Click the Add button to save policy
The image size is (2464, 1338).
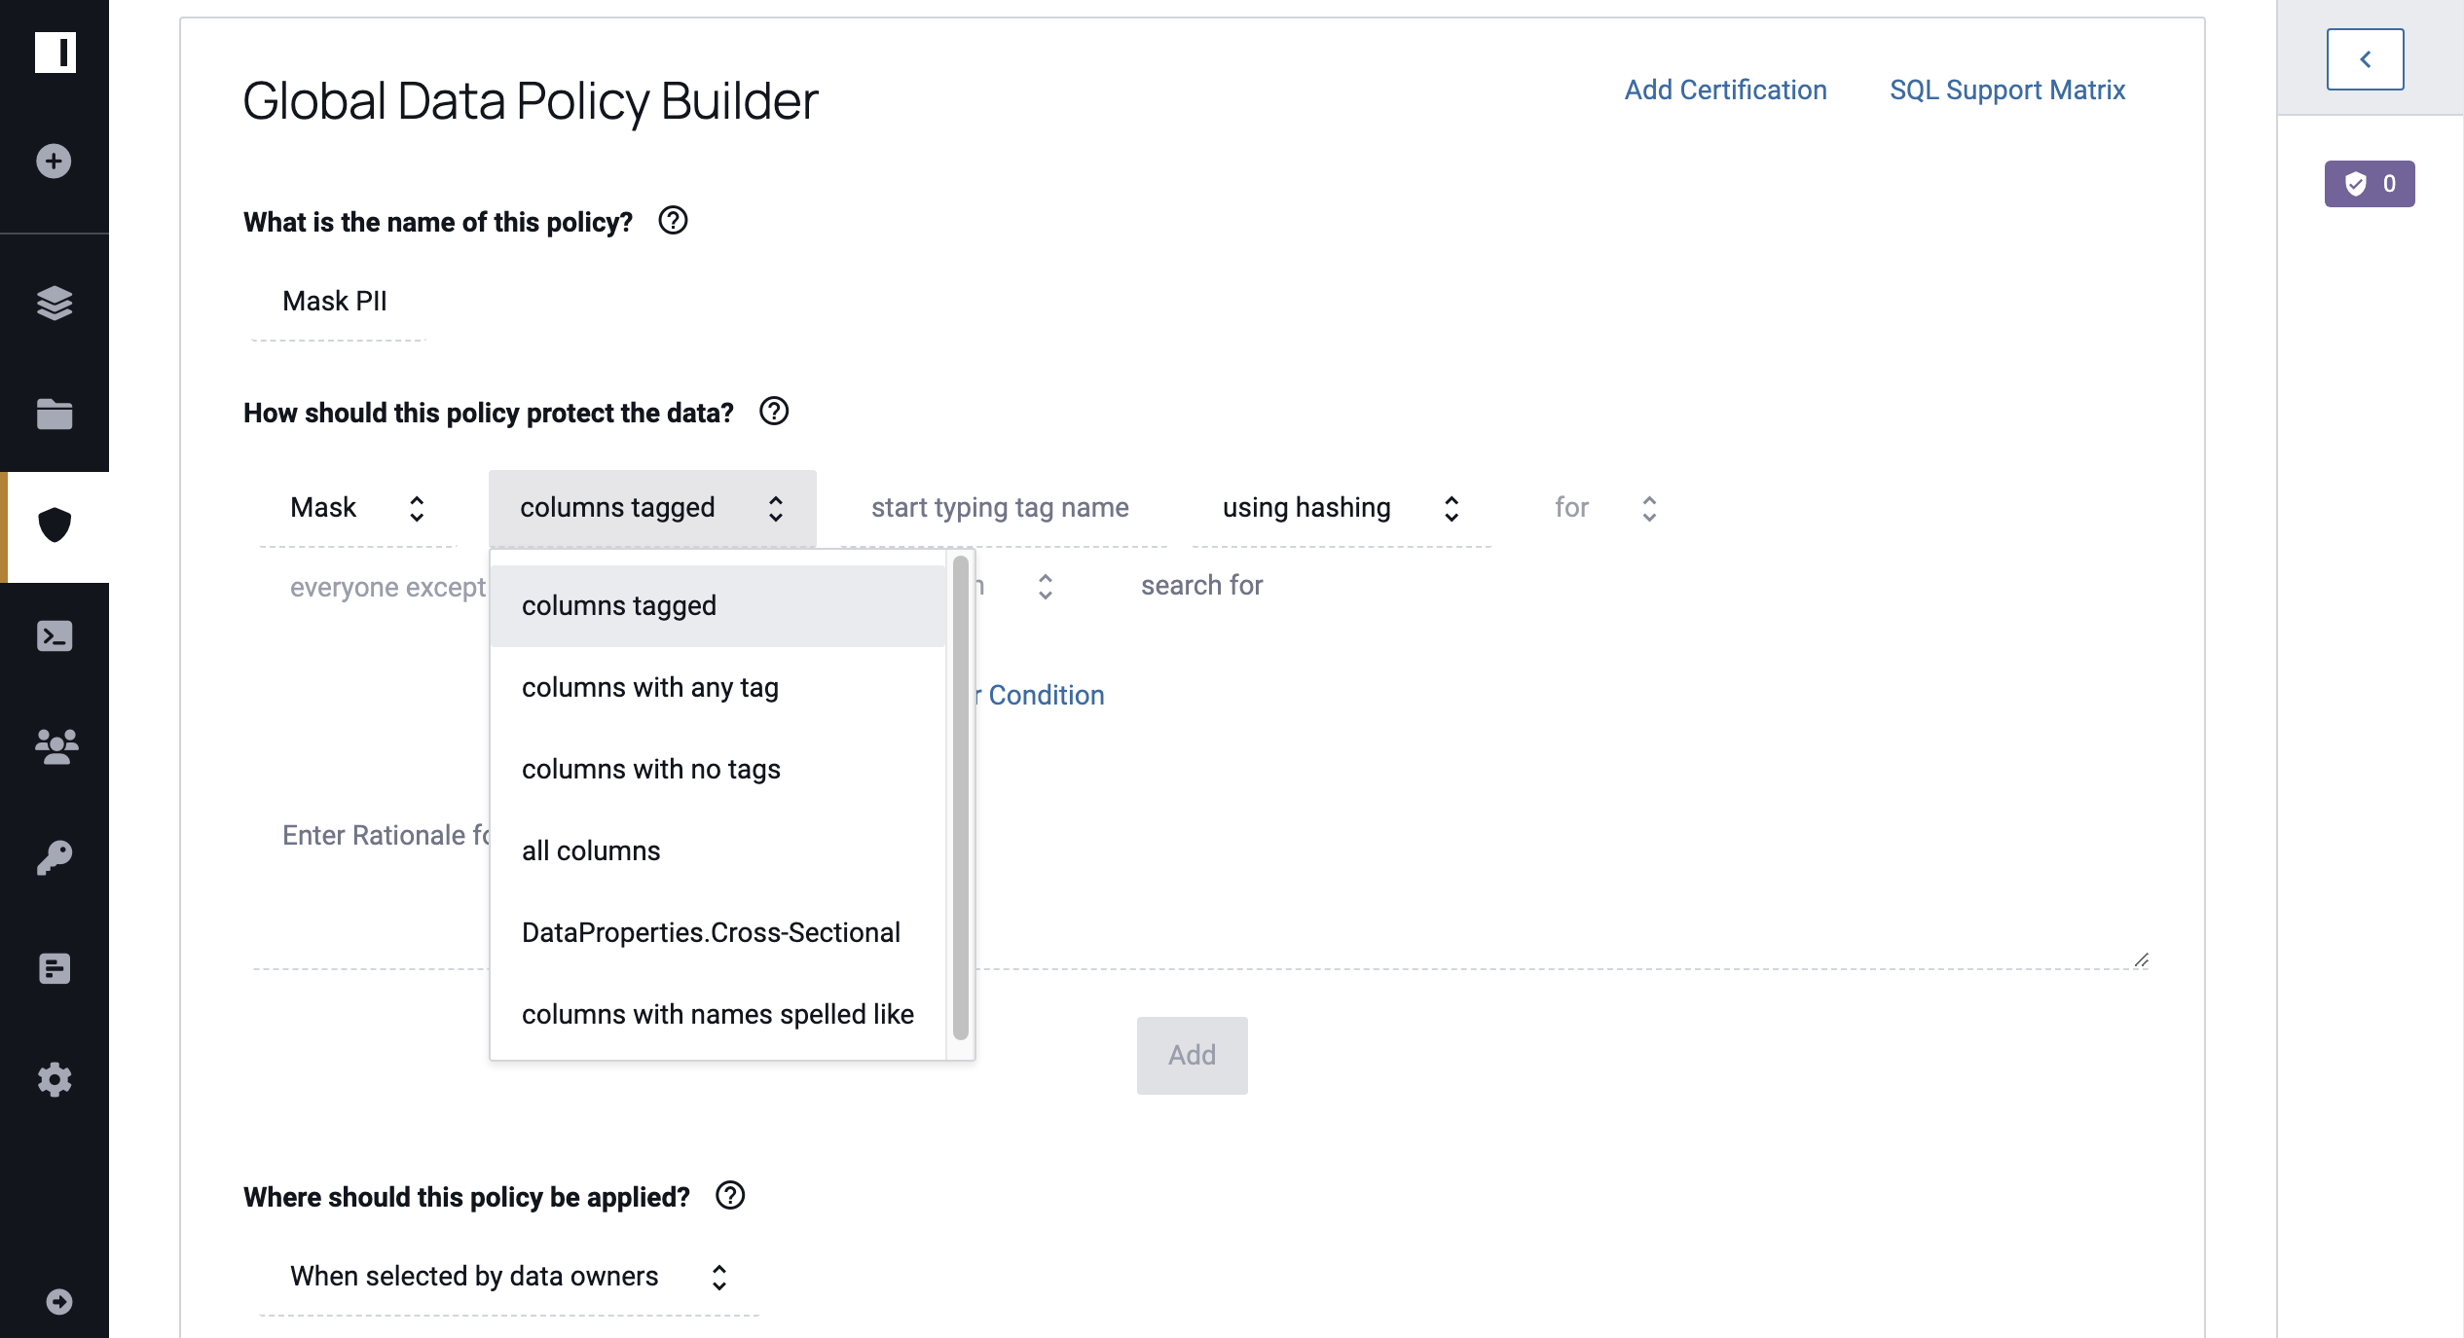point(1190,1055)
